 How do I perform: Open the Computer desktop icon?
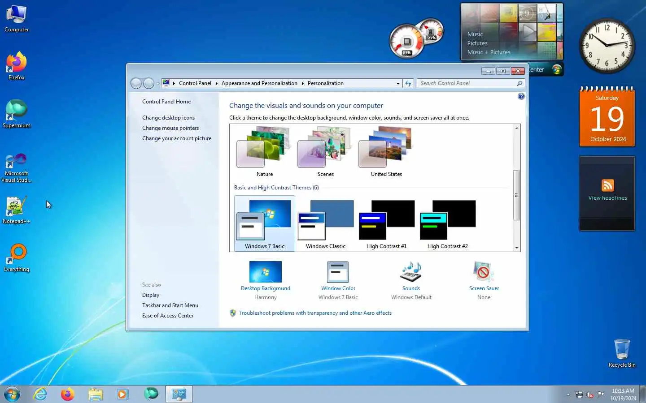click(x=17, y=19)
